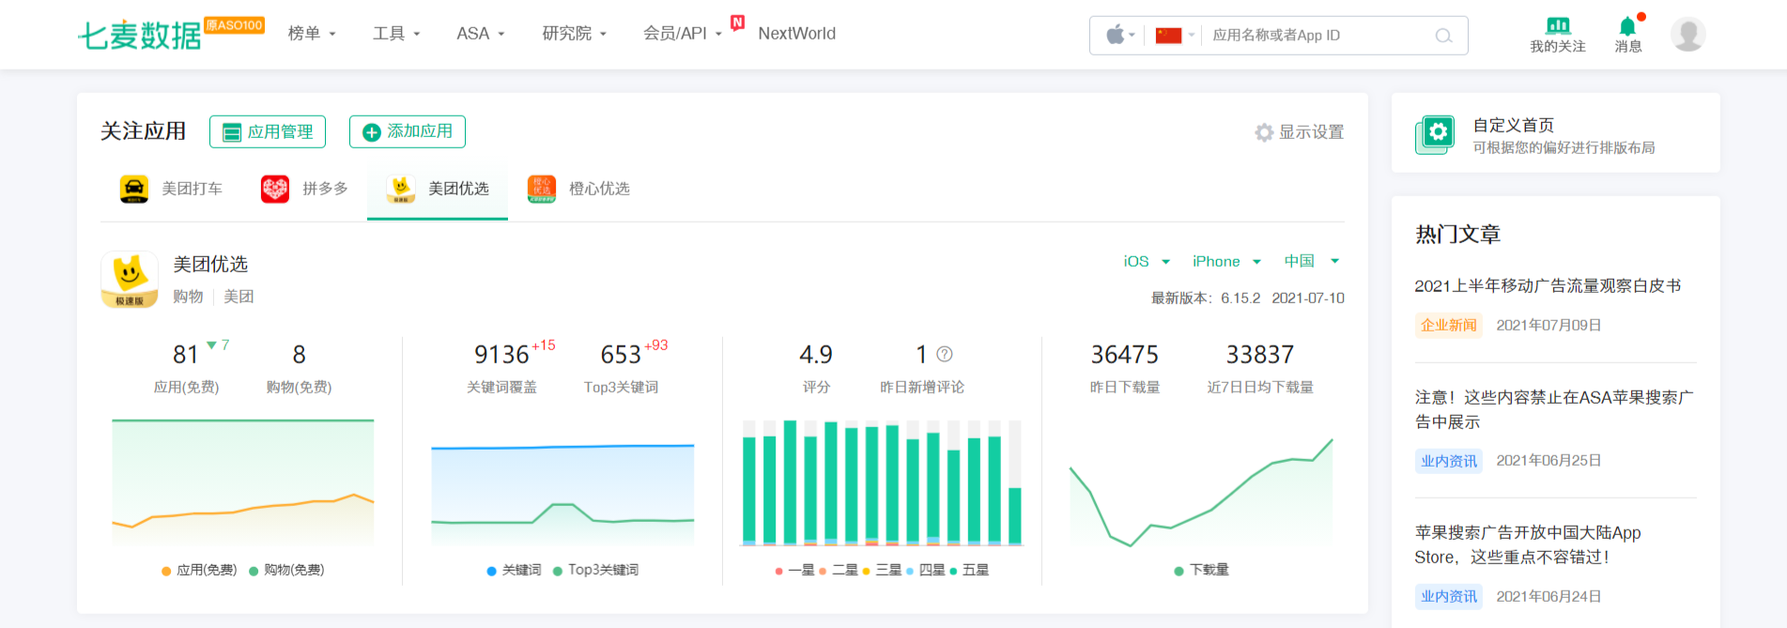This screenshot has width=1787, height=628.
Task: Click the 业内资讯 tag dated 2021年06月24日
Action: click(1448, 596)
